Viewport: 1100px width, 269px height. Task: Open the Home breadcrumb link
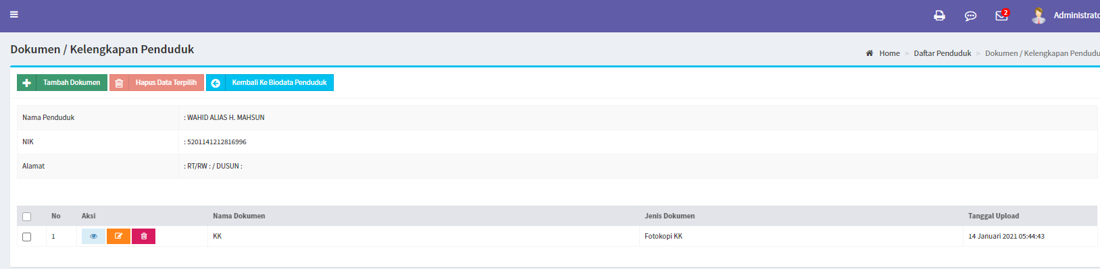click(889, 53)
